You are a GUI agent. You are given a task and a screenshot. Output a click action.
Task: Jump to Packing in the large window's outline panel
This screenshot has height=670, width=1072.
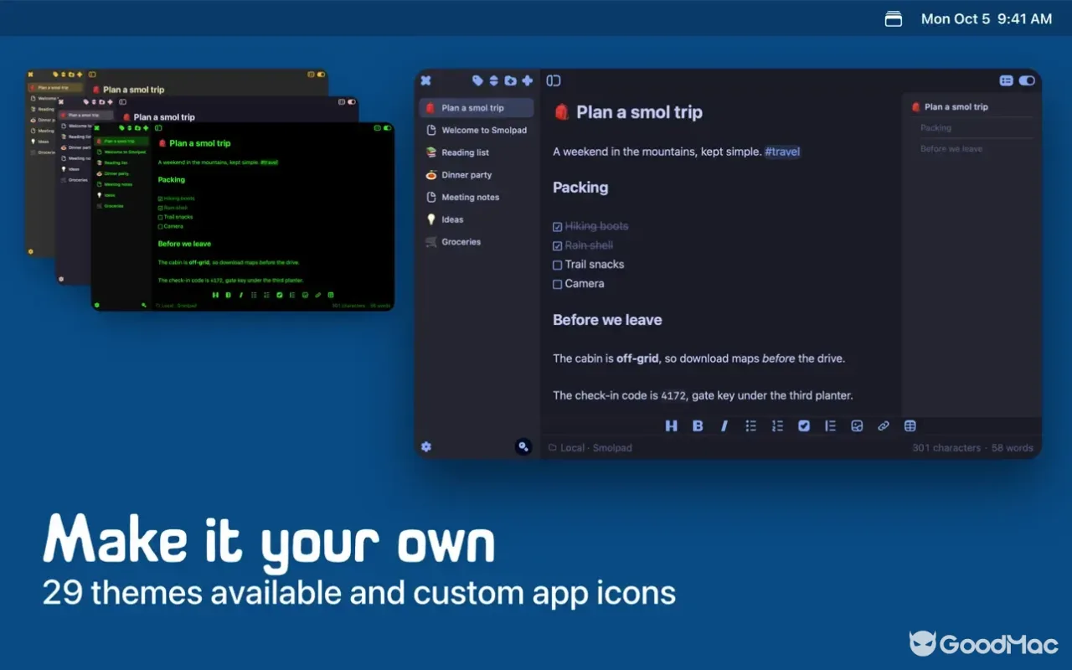[935, 128]
